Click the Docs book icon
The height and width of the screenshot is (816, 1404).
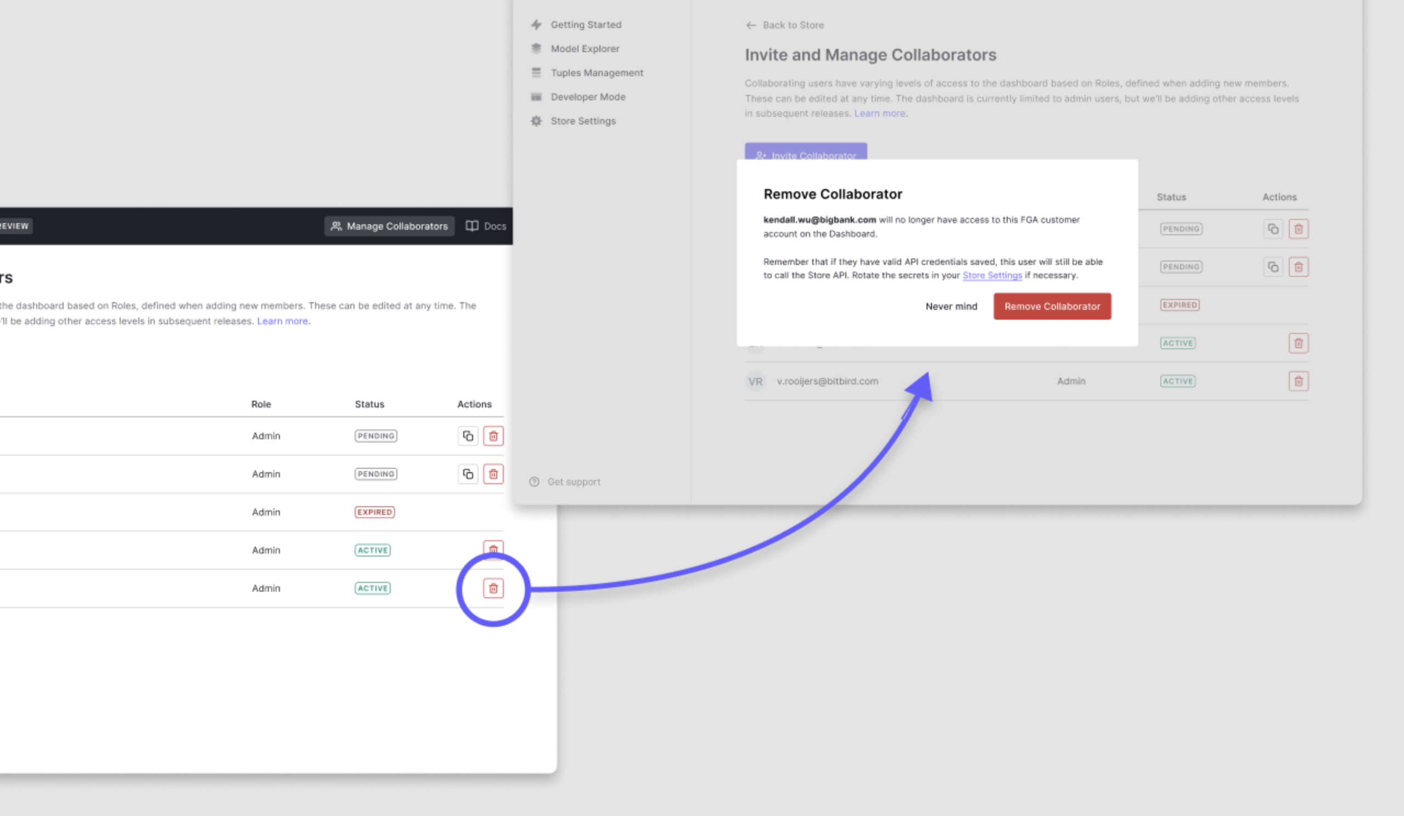pyautogui.click(x=472, y=226)
